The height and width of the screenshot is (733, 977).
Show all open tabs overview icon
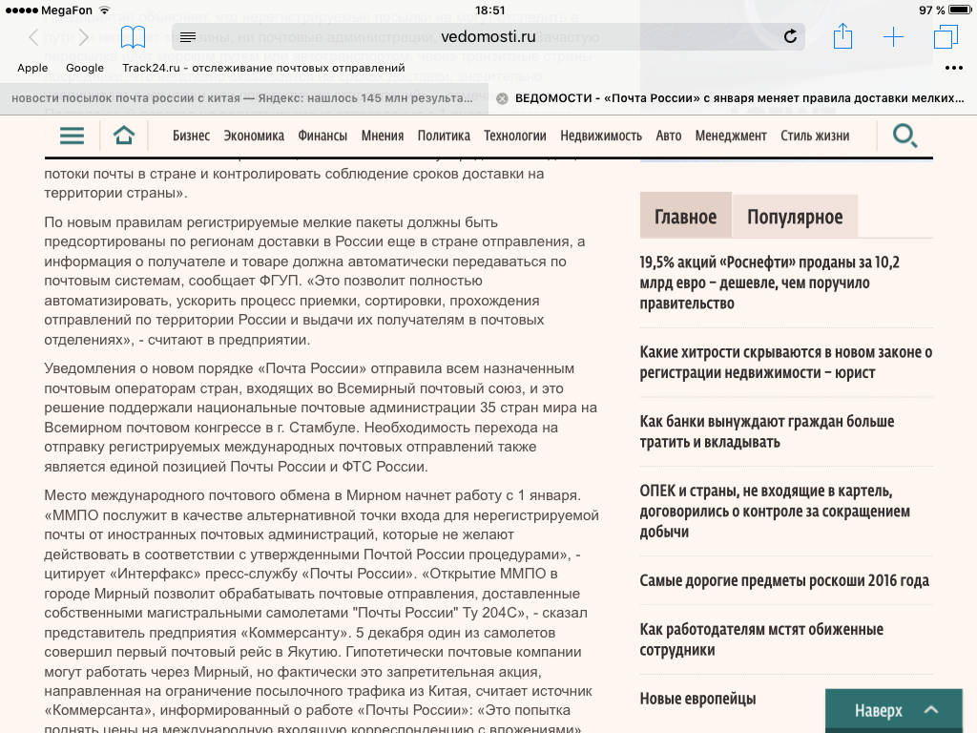(946, 37)
